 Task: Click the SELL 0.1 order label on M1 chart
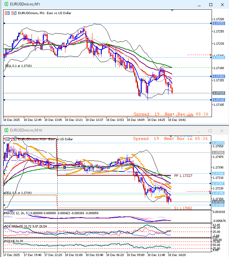18,66
